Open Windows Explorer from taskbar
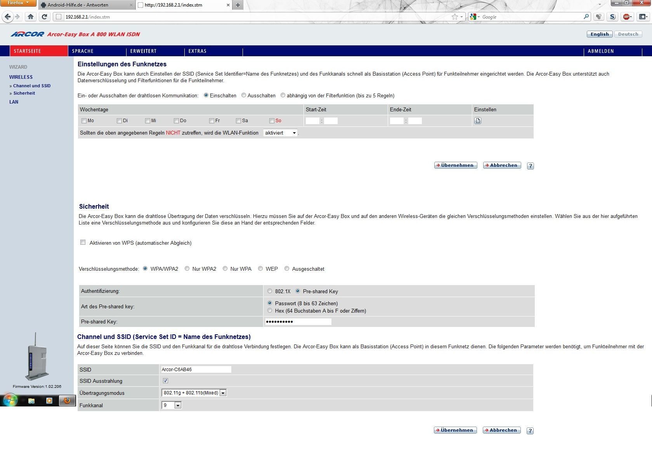This screenshot has height=453, width=652. [31, 401]
